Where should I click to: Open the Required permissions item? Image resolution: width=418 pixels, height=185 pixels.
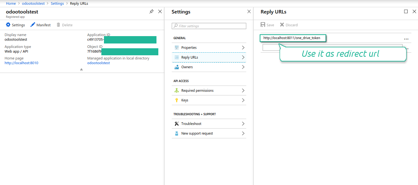[x=209, y=91]
